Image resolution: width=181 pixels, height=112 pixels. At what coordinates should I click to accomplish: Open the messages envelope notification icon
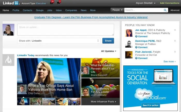tap(52, 3)
